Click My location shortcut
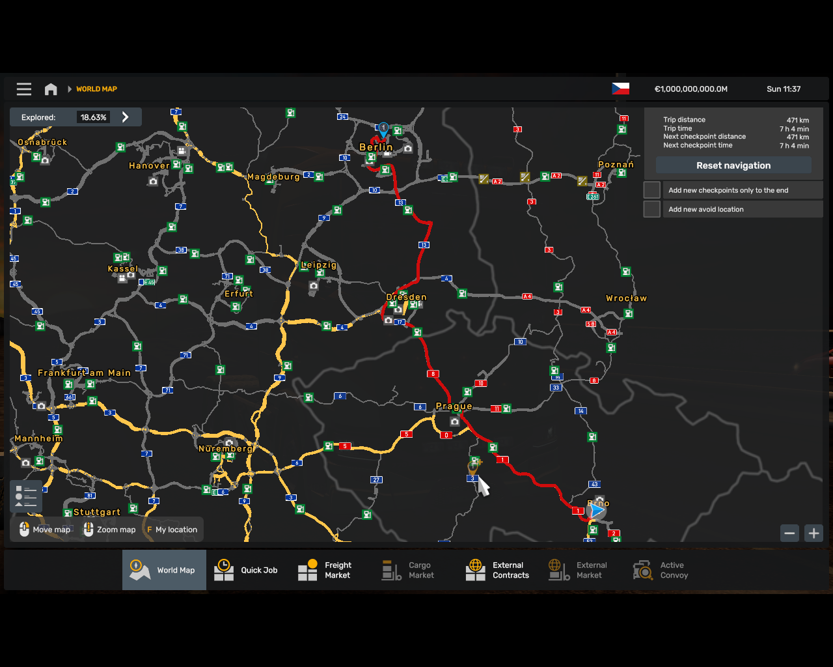Viewport: 833px width, 667px height. (172, 530)
